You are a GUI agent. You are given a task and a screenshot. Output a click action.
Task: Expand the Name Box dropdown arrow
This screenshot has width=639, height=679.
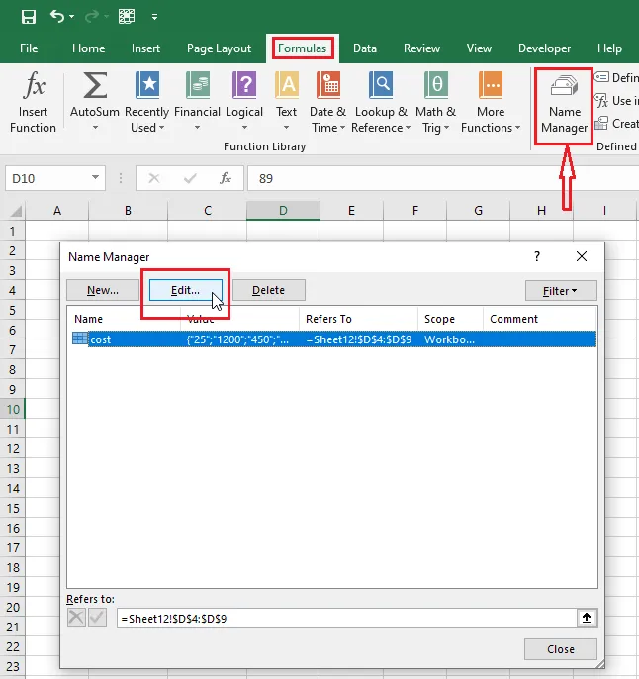pyautogui.click(x=95, y=177)
